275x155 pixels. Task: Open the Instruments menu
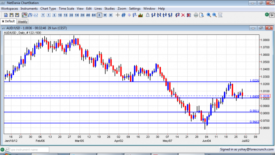(29, 9)
